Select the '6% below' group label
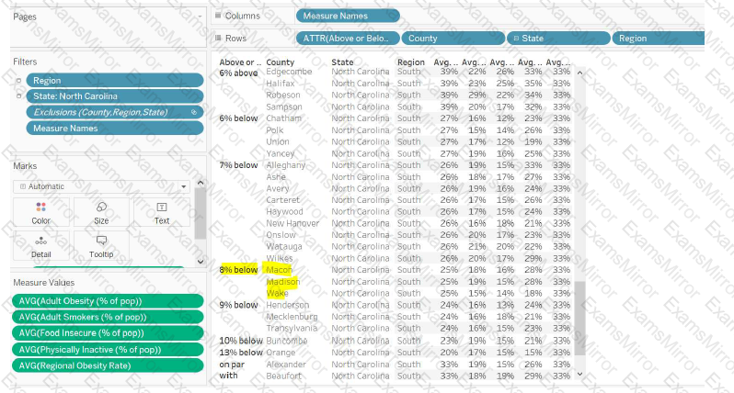Screen dimensions: 734x393 click(x=238, y=118)
